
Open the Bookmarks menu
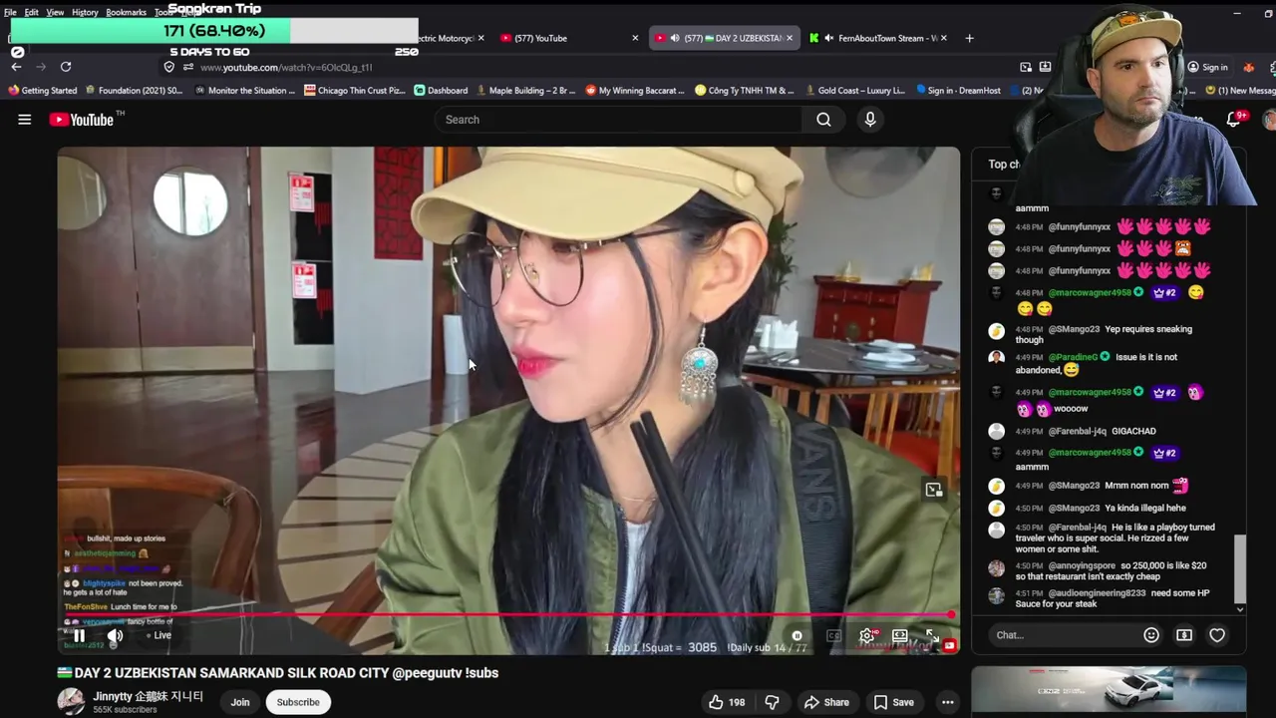(x=126, y=12)
